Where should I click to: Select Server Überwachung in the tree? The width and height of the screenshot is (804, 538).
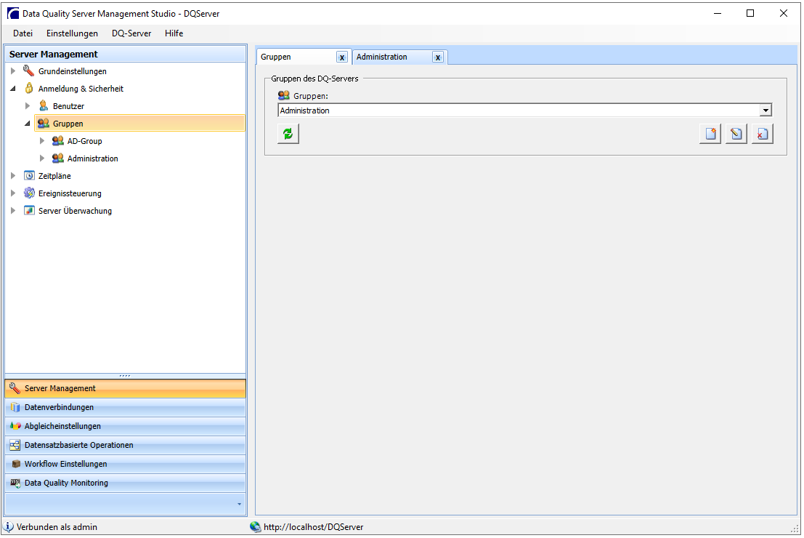point(75,211)
